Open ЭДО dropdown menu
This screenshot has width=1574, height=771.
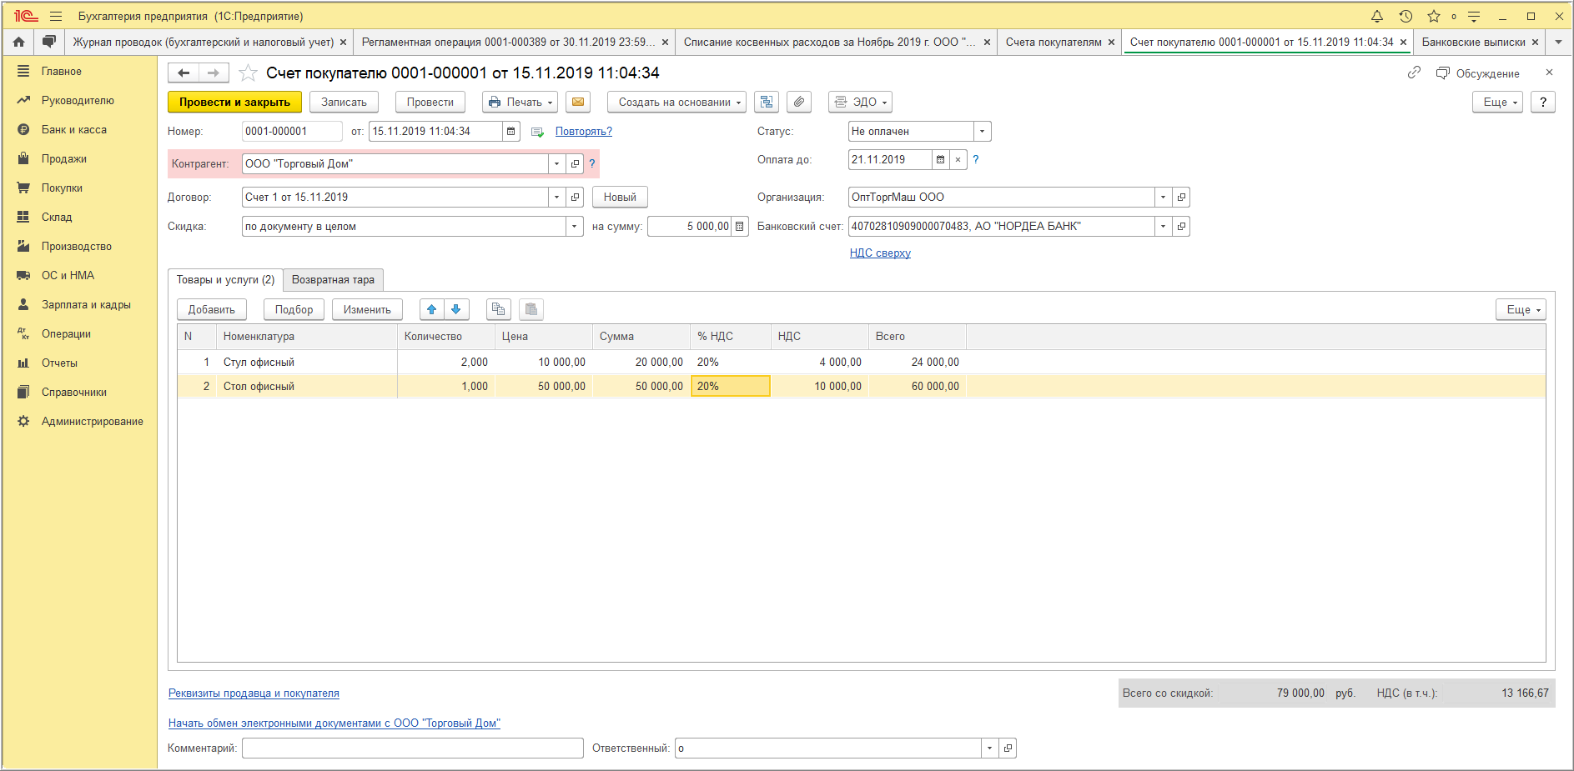(x=860, y=102)
